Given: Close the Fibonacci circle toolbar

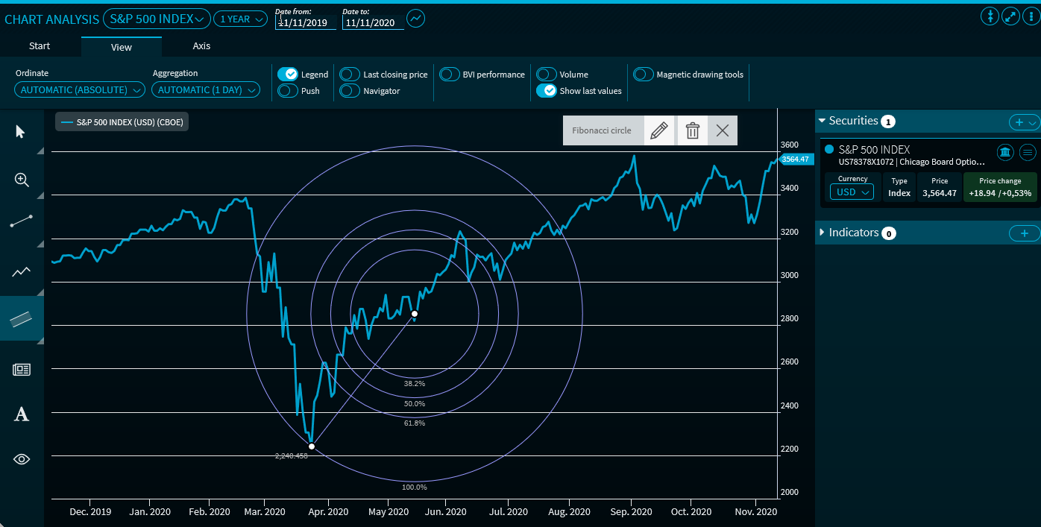Looking at the screenshot, I should pos(722,130).
